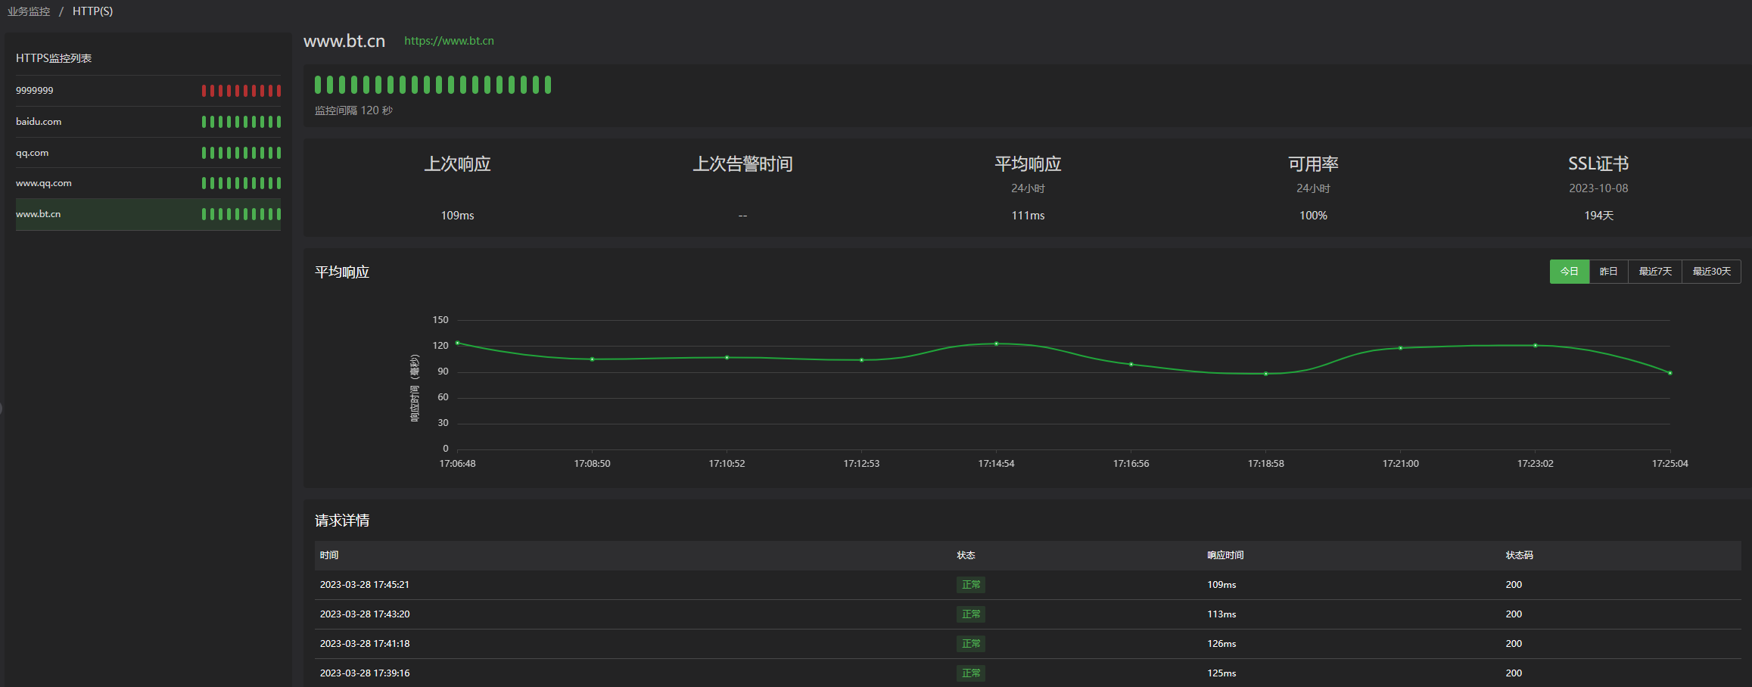
Task: Click 正常 badge in 17:41:18 row
Action: pyautogui.click(x=970, y=644)
